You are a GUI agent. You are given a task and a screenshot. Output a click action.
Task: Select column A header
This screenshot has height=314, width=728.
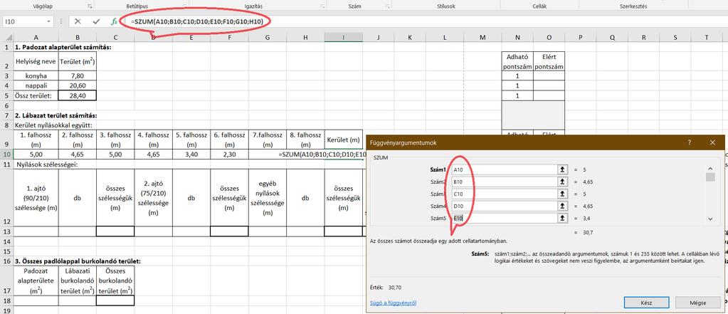tap(36, 38)
